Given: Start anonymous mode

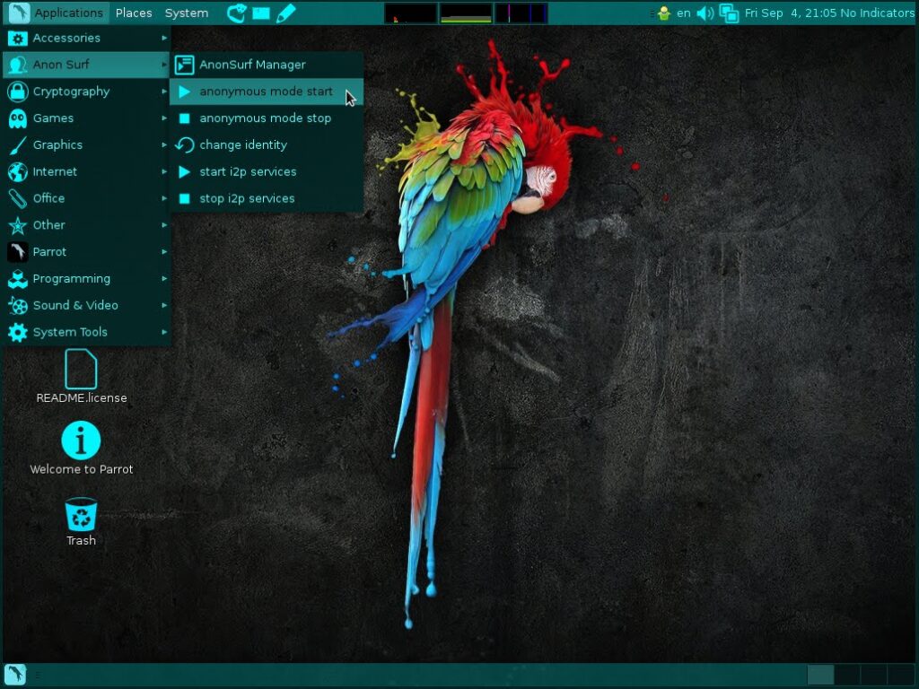Looking at the screenshot, I should click(266, 92).
